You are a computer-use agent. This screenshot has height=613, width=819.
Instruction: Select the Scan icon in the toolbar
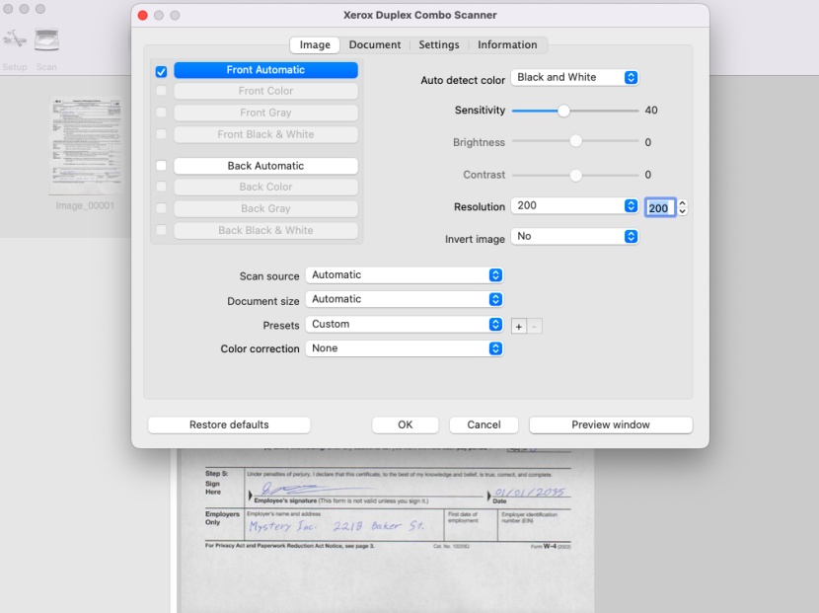coord(45,39)
